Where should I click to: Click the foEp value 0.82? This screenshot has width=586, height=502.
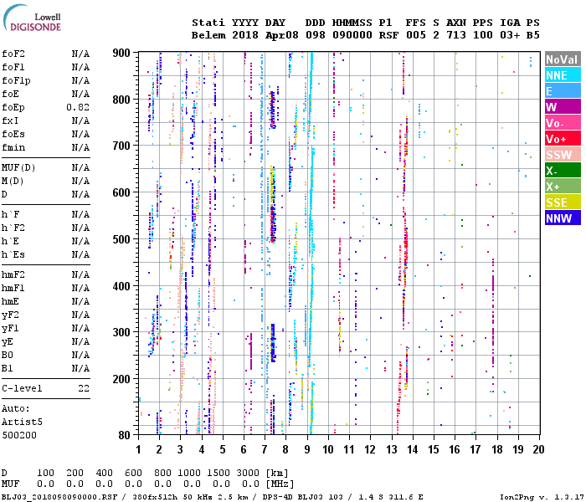coord(78,108)
